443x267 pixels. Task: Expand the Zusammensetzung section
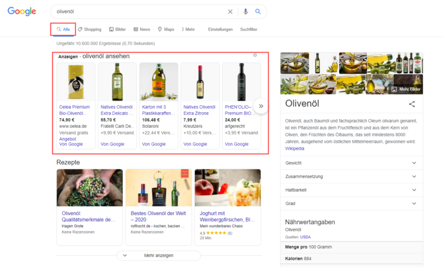tap(351, 176)
